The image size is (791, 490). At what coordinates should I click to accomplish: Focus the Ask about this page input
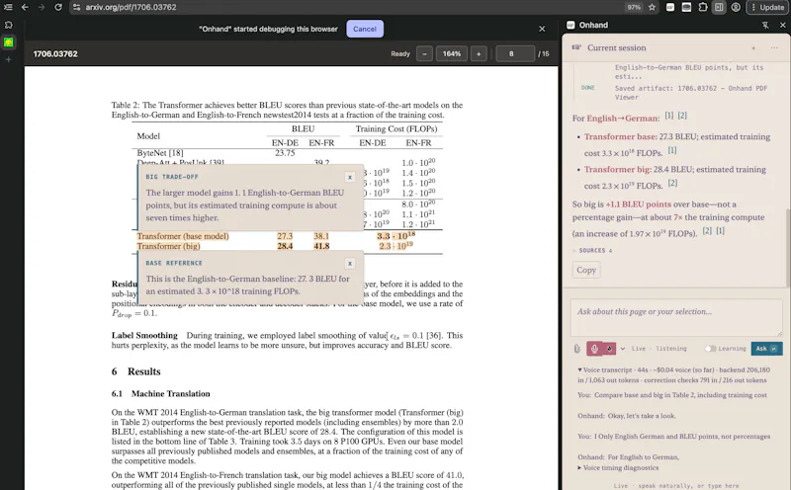point(676,317)
